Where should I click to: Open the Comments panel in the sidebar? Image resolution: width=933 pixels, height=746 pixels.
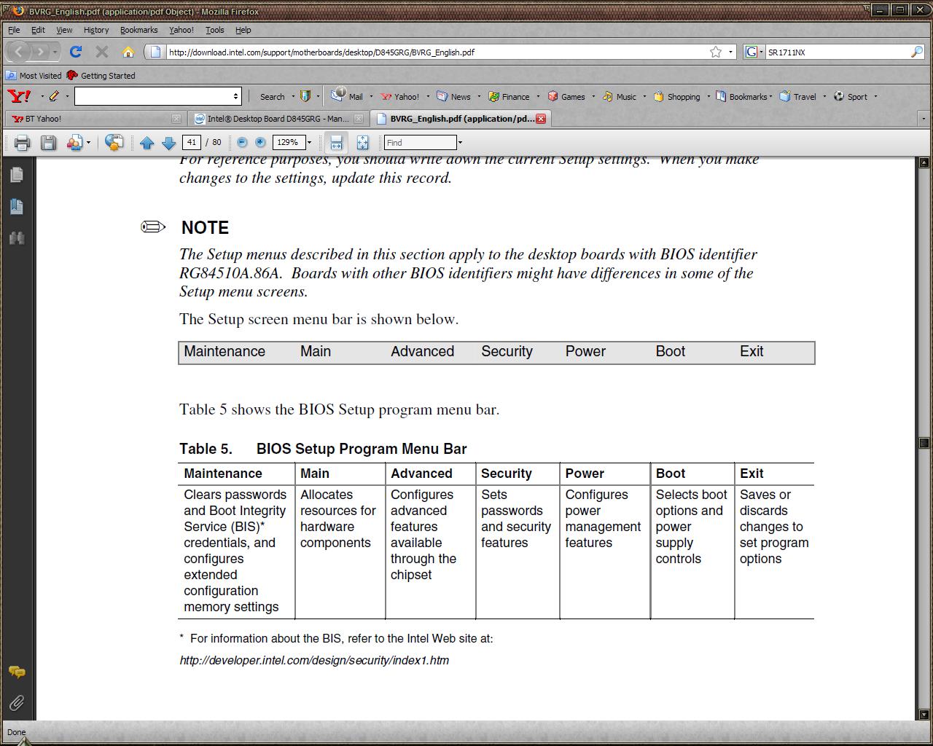(17, 672)
